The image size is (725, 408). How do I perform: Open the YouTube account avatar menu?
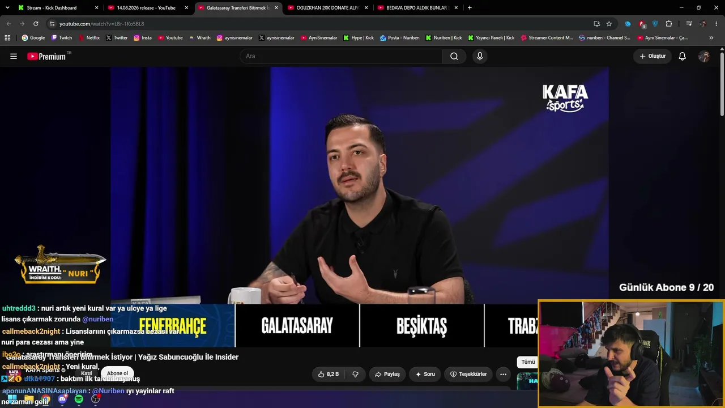tap(704, 56)
